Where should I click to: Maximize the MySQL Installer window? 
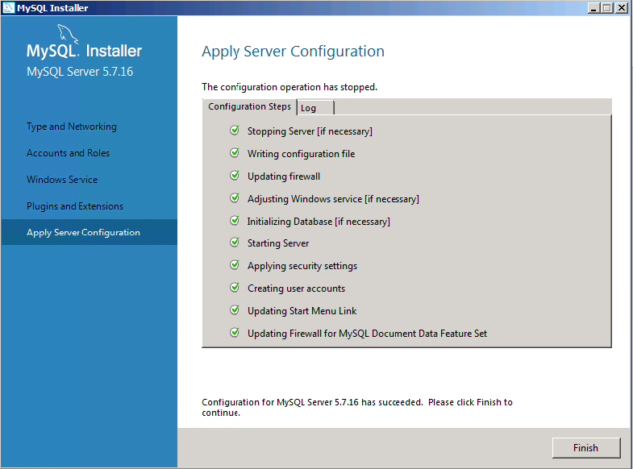point(606,8)
